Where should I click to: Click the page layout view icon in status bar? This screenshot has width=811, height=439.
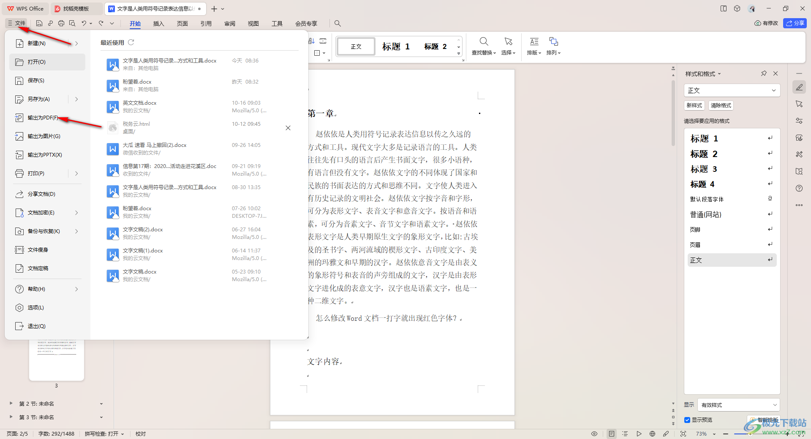pos(612,434)
